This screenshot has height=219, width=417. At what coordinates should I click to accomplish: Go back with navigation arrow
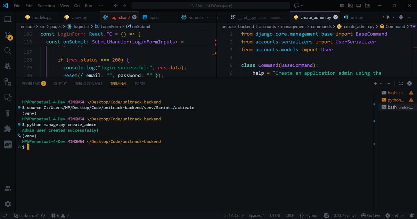pos(116,6)
